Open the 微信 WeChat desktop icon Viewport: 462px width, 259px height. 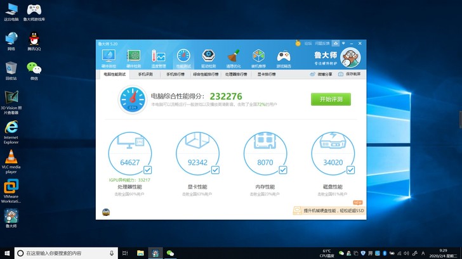(34, 71)
